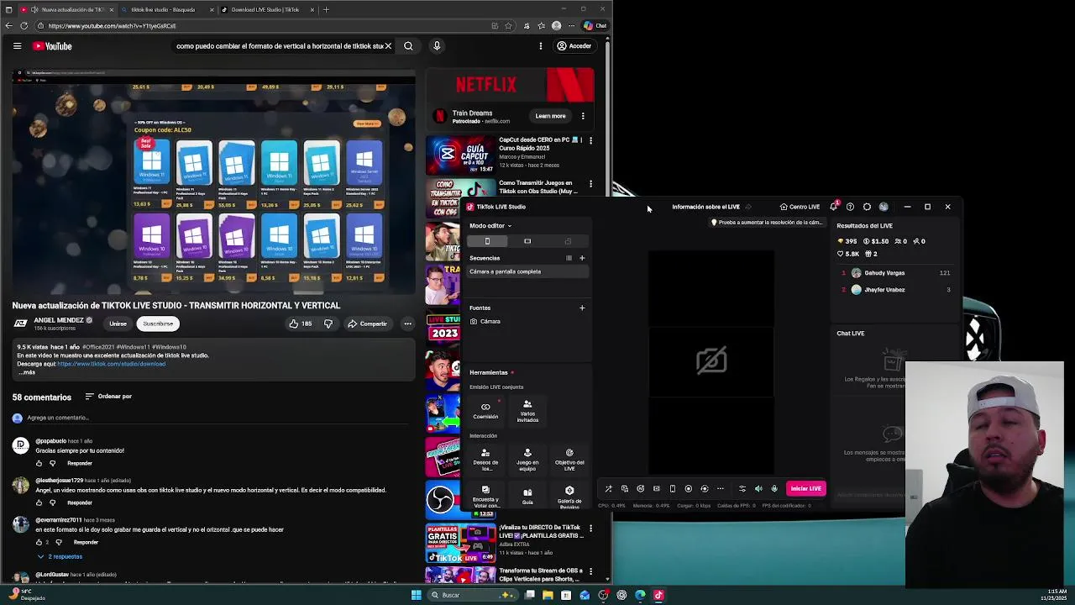Open the Galería de Regalos tool
Viewport: 1075px width, 605px height.
coord(569,497)
